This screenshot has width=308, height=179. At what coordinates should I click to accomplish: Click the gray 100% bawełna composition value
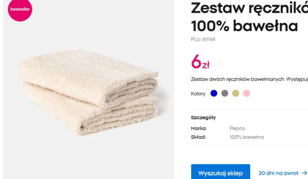(x=247, y=137)
